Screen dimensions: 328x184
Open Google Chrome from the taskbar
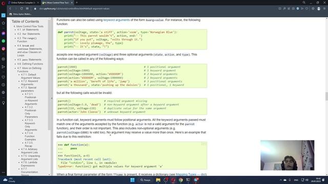181,180
